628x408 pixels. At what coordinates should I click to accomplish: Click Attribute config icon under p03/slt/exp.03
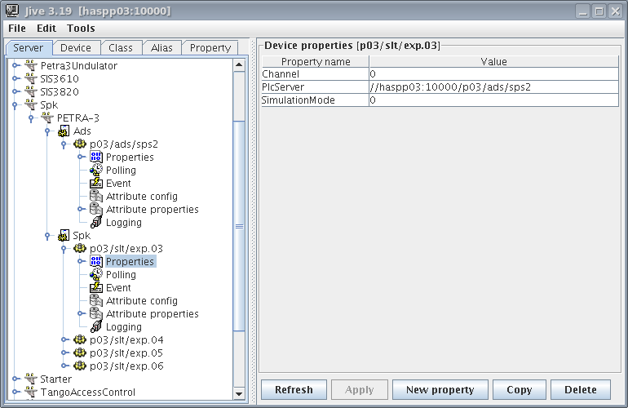(x=96, y=300)
